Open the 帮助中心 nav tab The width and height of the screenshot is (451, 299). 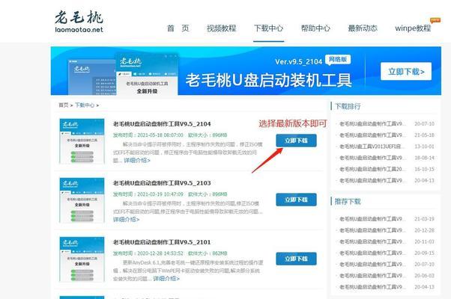click(315, 28)
